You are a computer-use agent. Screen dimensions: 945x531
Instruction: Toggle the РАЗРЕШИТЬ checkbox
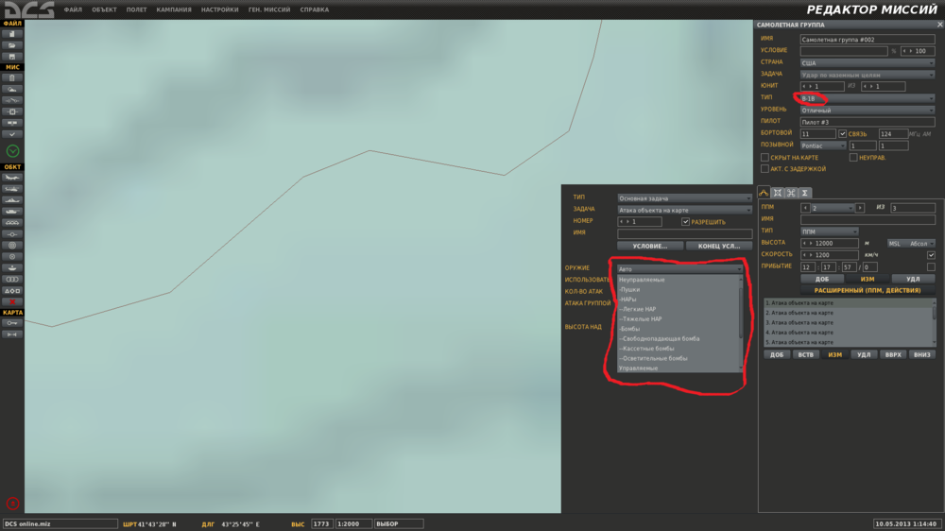(x=685, y=222)
